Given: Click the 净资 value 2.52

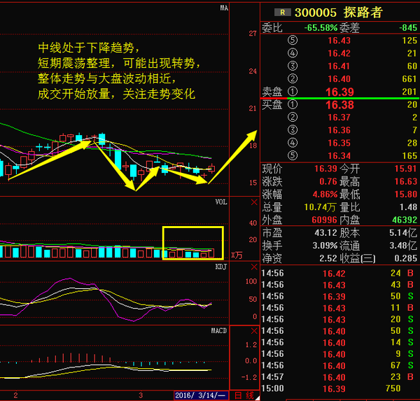Looking at the screenshot, I should 328,258.
